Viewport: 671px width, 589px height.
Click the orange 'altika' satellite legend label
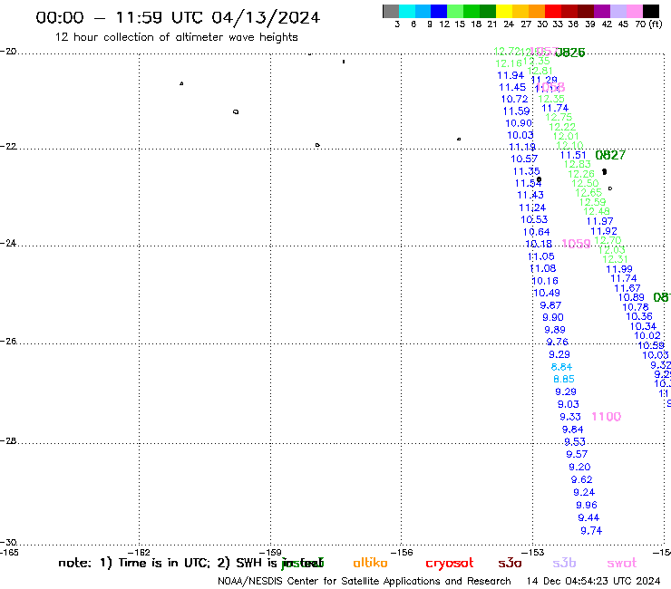pos(370,563)
